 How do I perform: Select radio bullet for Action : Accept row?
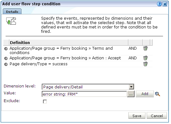point(6,58)
